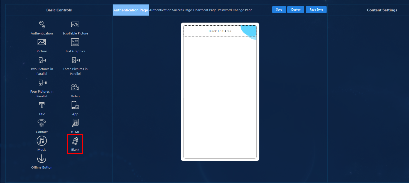Viewport: 409px width, 183px height.
Task: Add the Scrollable Picture control icon
Action: click(75, 24)
